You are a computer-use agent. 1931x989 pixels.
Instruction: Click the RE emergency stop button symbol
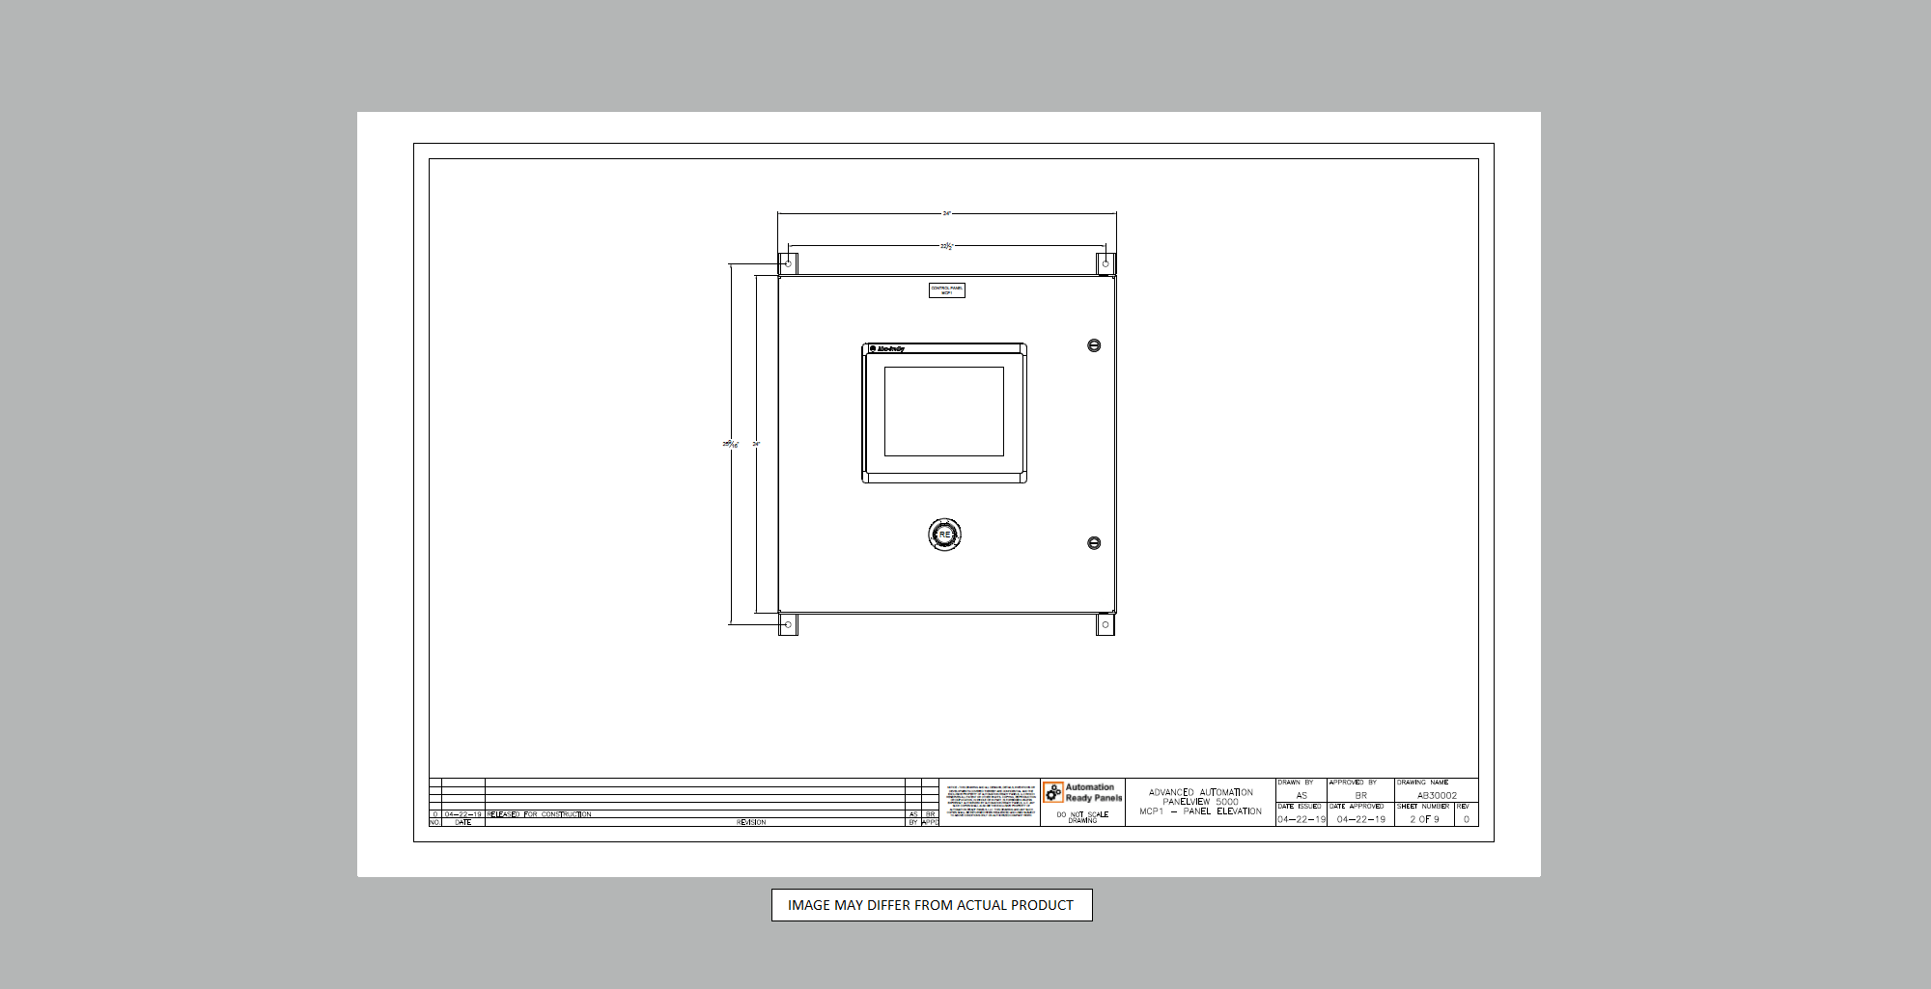(x=944, y=535)
